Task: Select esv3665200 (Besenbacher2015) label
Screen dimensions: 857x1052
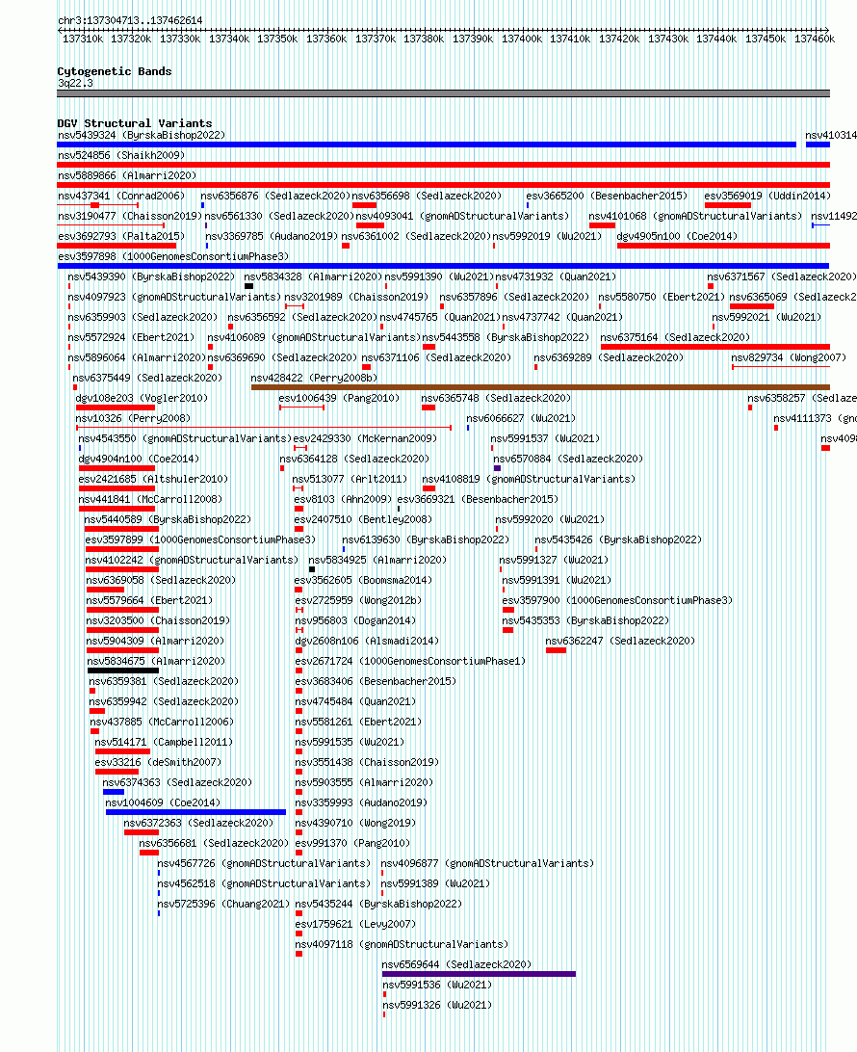Action: pyautogui.click(x=607, y=196)
